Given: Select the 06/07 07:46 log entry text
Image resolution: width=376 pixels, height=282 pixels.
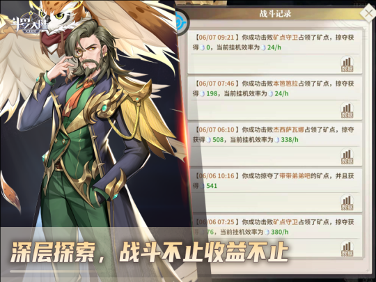Looking at the screenshot, I should [274, 88].
